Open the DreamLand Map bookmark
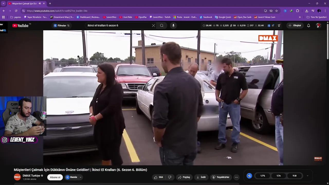This screenshot has height=185, width=329. pyautogui.click(x=62, y=17)
